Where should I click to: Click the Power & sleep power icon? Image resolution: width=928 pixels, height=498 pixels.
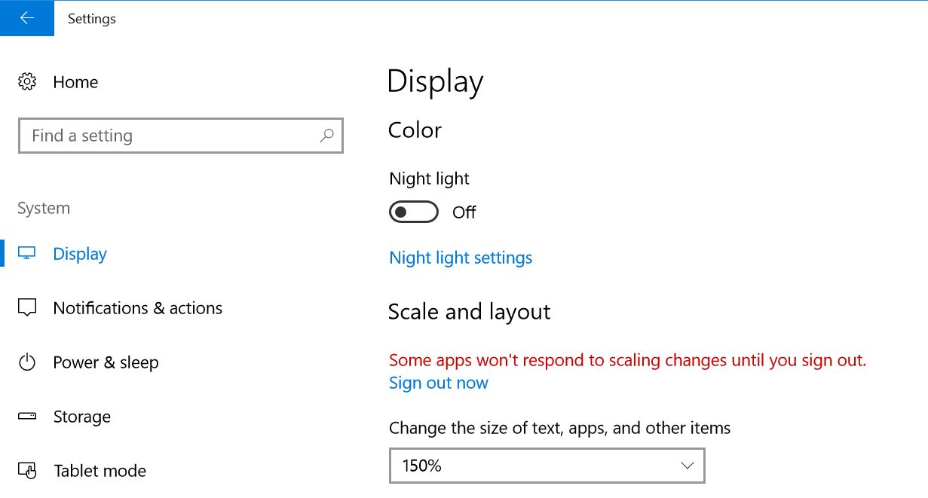(x=26, y=362)
